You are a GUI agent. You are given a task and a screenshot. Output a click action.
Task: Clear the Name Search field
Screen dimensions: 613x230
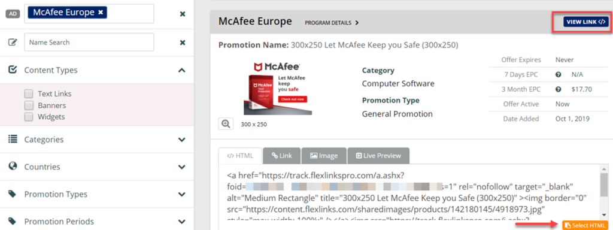tap(182, 43)
